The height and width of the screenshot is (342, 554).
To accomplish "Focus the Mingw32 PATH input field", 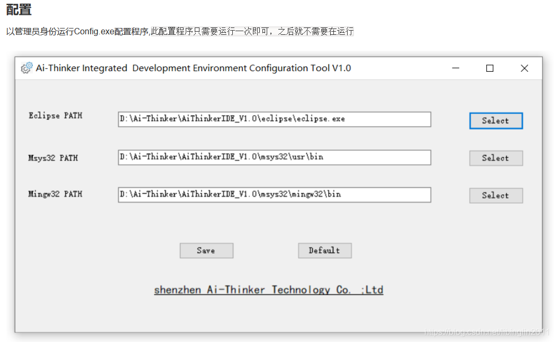I will pos(275,195).
